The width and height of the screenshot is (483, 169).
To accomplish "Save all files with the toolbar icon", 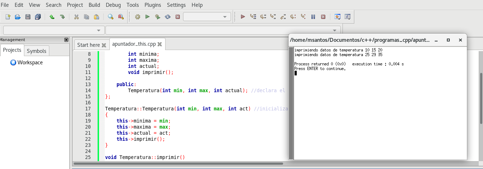I will click(x=38, y=17).
